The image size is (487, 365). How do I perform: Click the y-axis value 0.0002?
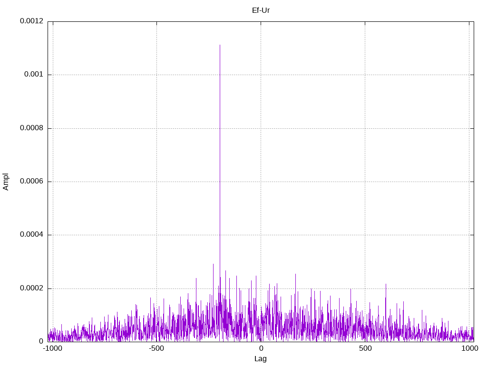click(x=32, y=288)
